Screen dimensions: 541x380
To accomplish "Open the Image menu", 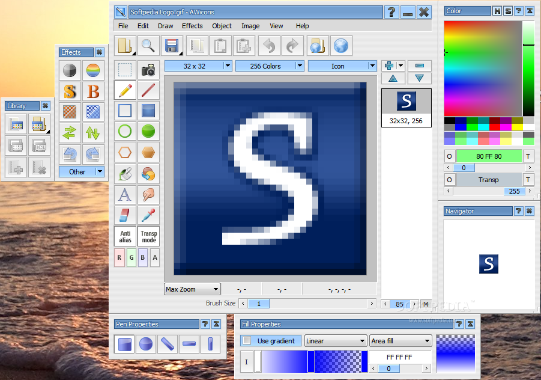I will click(250, 26).
